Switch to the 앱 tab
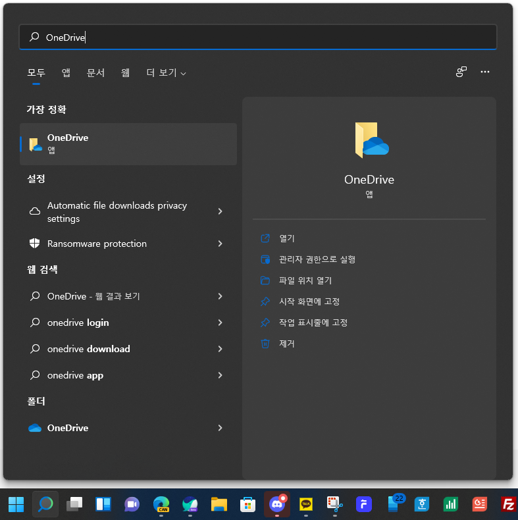Screen dimensions: 518x520 (x=66, y=72)
